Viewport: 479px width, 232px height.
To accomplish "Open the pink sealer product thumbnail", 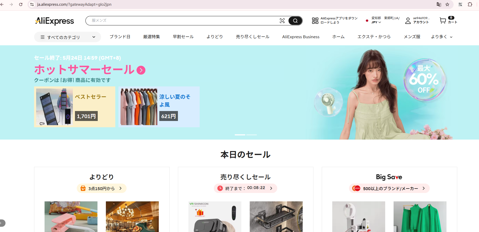I will (71, 217).
